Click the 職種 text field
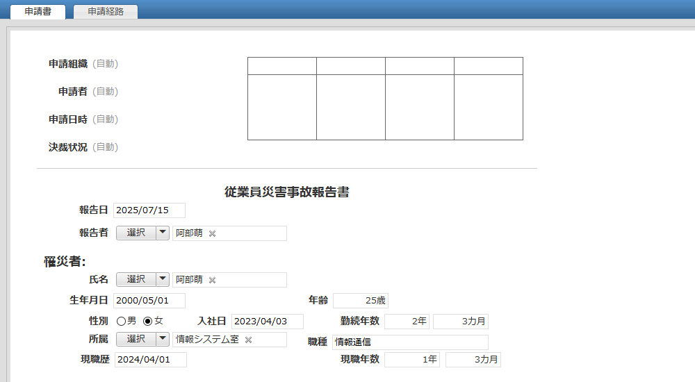This screenshot has width=695, height=382. (410, 342)
